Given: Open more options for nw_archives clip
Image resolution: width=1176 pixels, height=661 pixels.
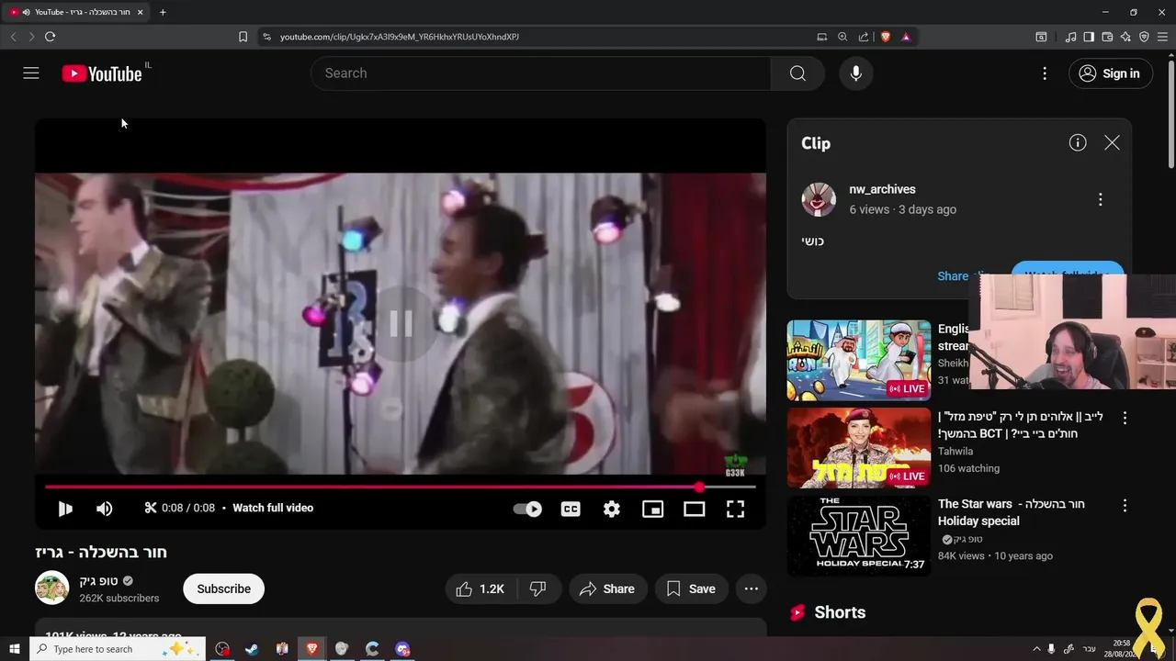Looking at the screenshot, I should (1100, 199).
